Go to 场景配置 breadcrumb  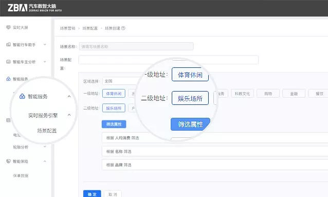coord(90,28)
